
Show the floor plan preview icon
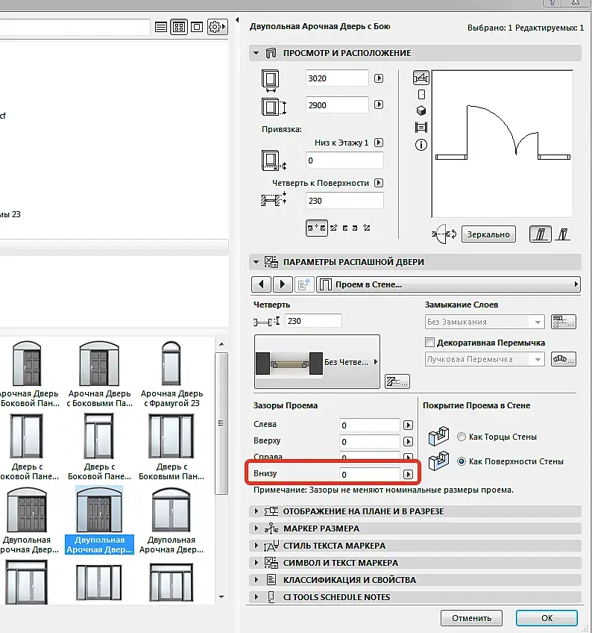[x=421, y=78]
